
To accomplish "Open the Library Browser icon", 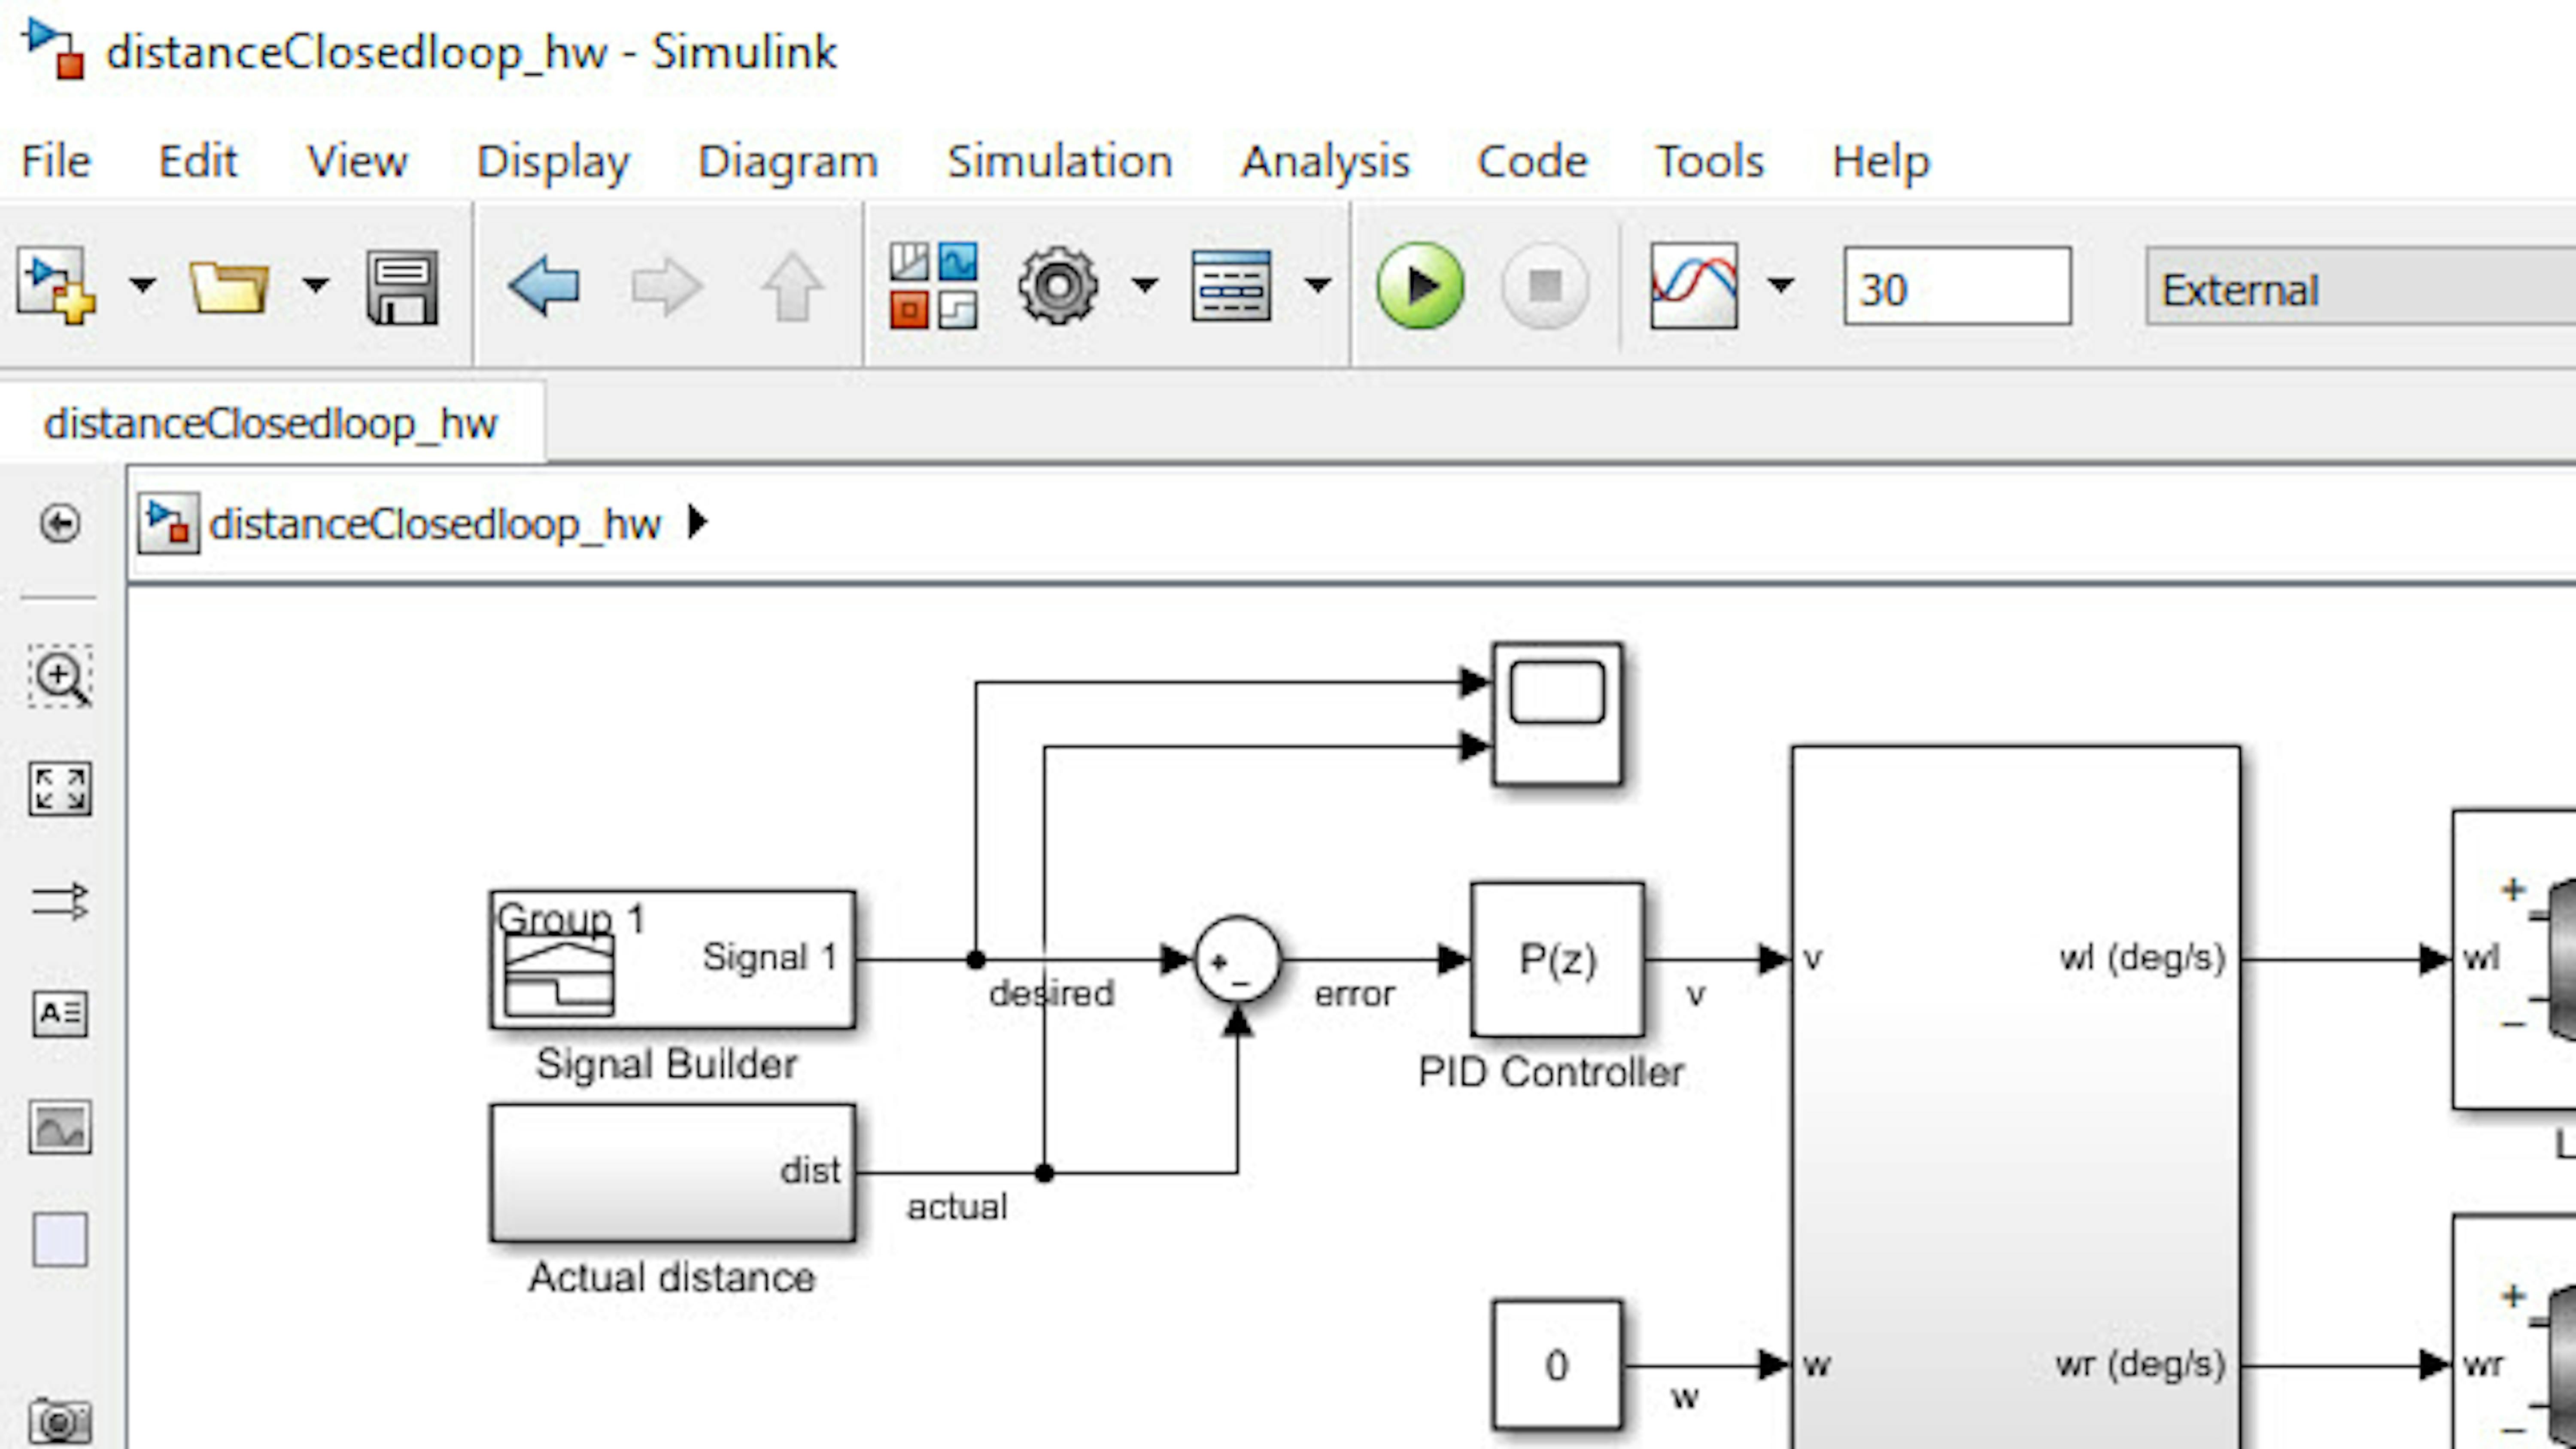I will (x=933, y=286).
